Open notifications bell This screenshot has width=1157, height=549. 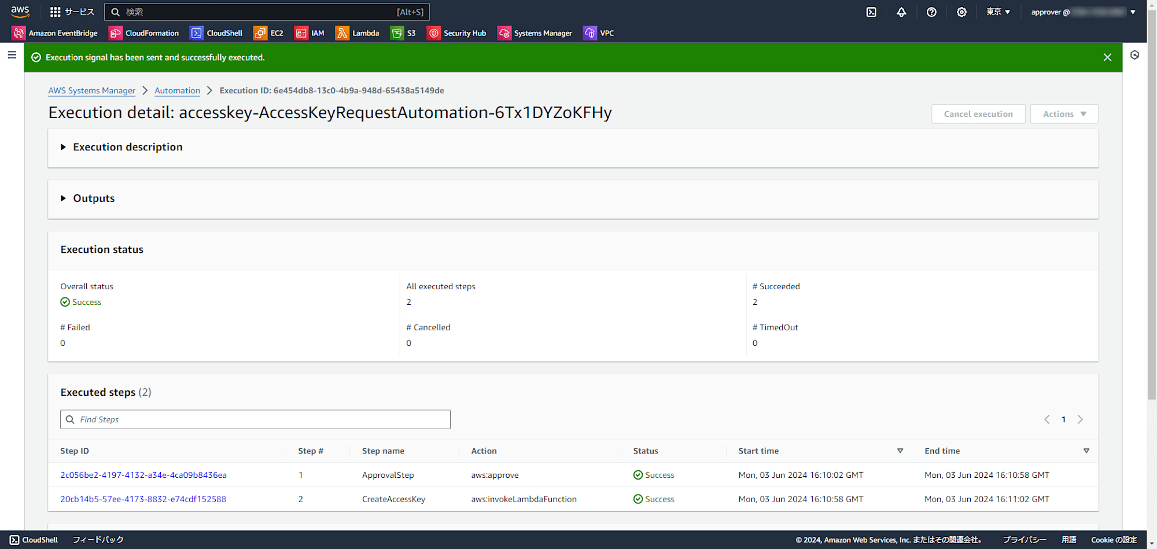click(901, 12)
